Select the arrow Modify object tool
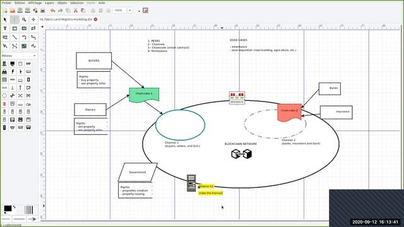 [5, 20]
